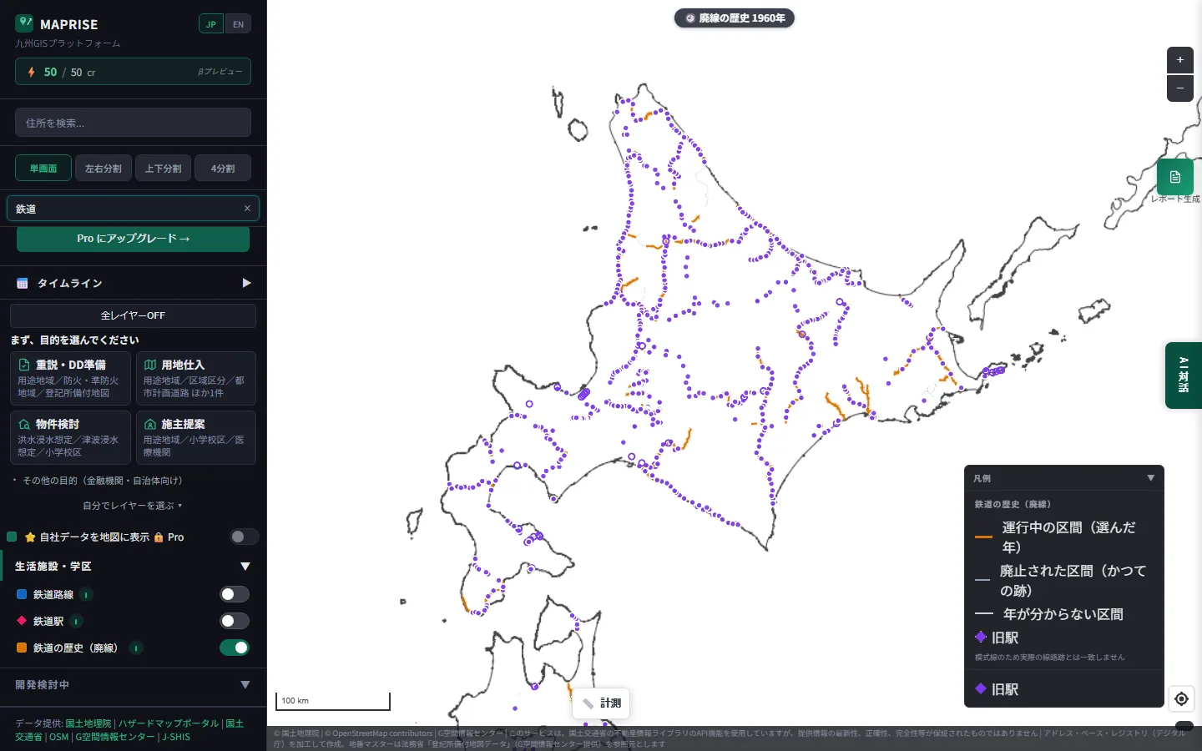1202x751 pixels.
Task: Clear the 鉄道 search with the X
Action: [247, 209]
